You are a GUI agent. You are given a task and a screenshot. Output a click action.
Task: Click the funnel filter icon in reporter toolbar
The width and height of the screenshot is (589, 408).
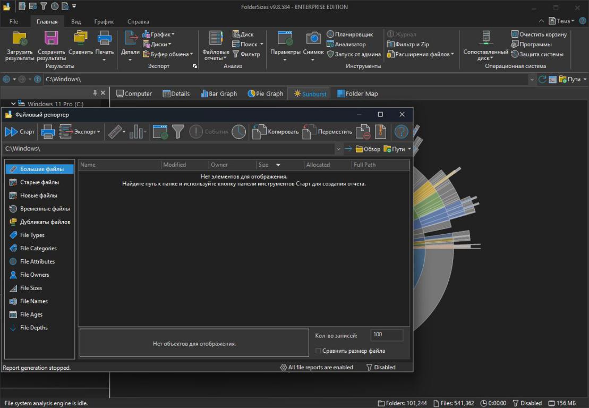pos(178,132)
